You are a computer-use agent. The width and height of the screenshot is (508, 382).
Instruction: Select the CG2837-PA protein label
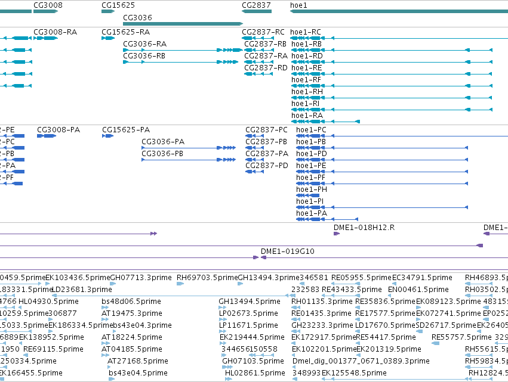tap(267, 154)
